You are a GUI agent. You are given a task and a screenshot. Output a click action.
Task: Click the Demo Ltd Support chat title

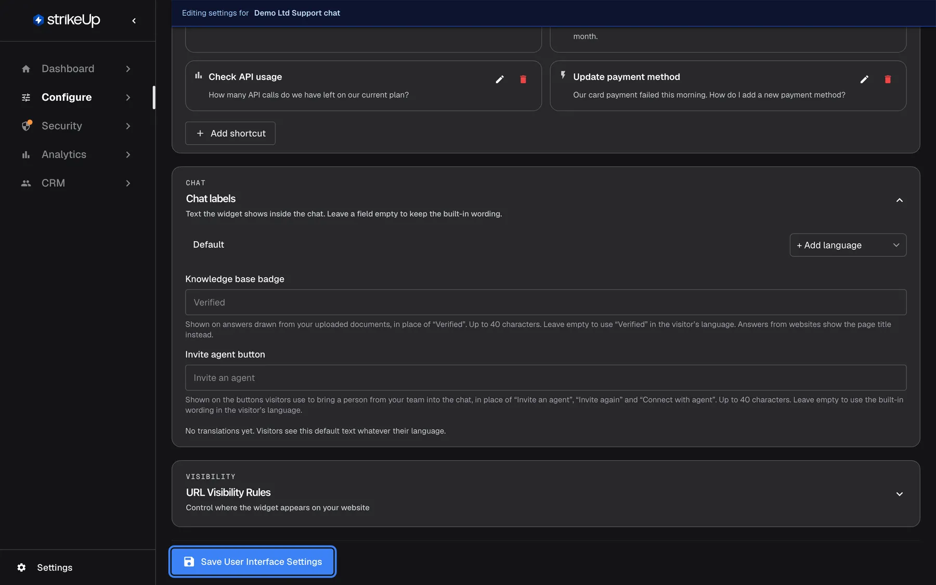click(x=297, y=13)
